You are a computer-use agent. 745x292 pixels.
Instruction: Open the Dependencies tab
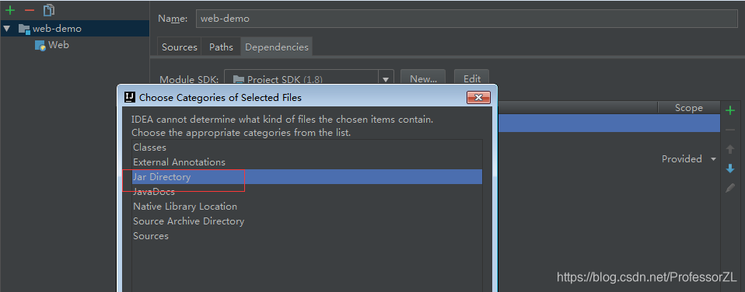coord(277,47)
